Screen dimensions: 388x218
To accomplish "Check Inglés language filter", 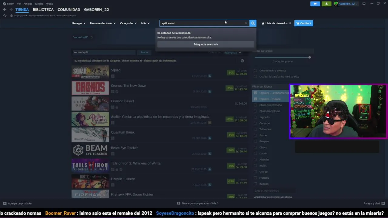I will click(255, 166).
